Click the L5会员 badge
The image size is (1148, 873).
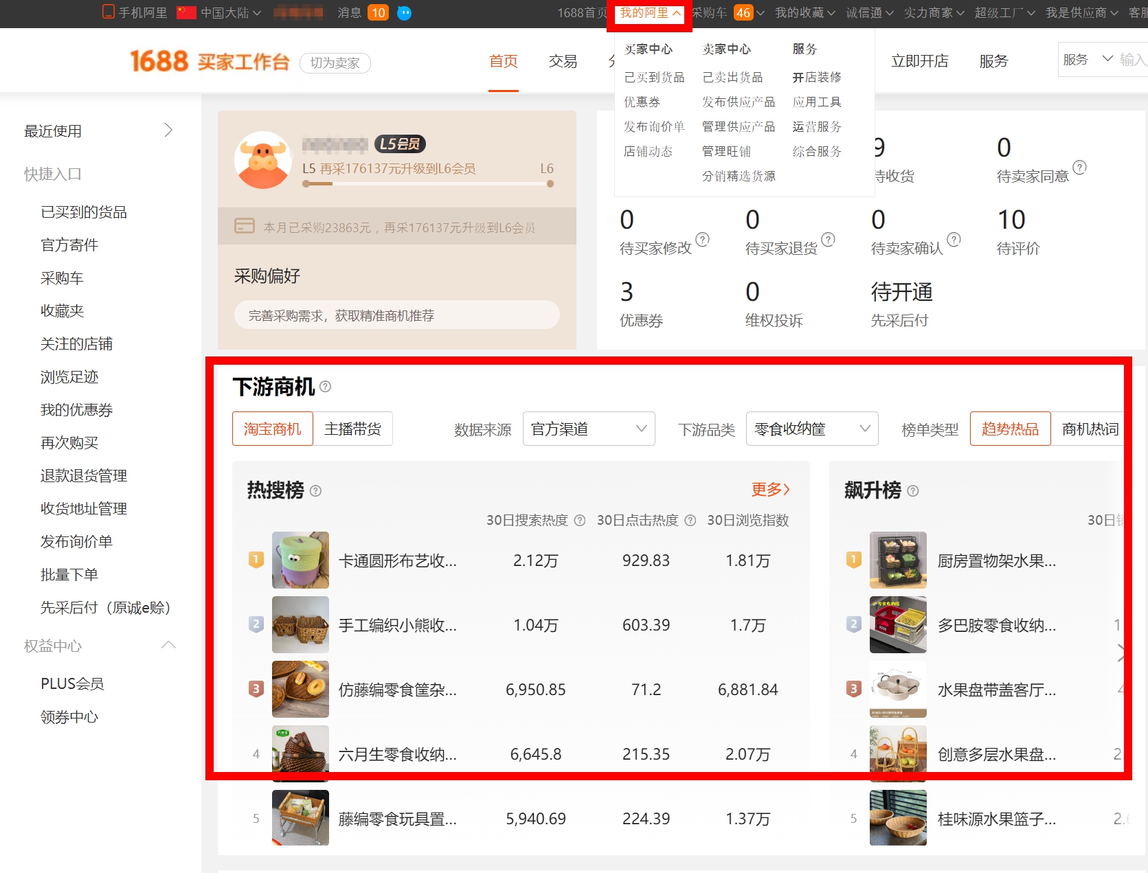pos(400,144)
